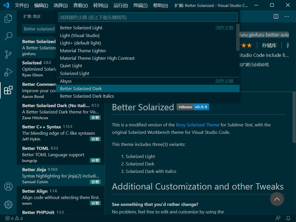Image resolution: width=296 pixels, height=222 pixels.
Task: Open the Accounts icon
Action: point(8,187)
